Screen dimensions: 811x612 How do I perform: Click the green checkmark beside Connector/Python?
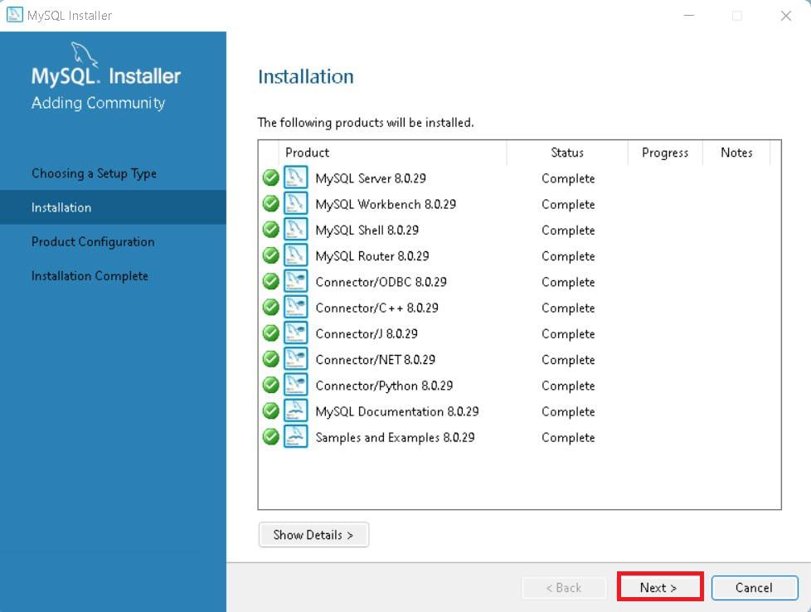[x=270, y=385]
